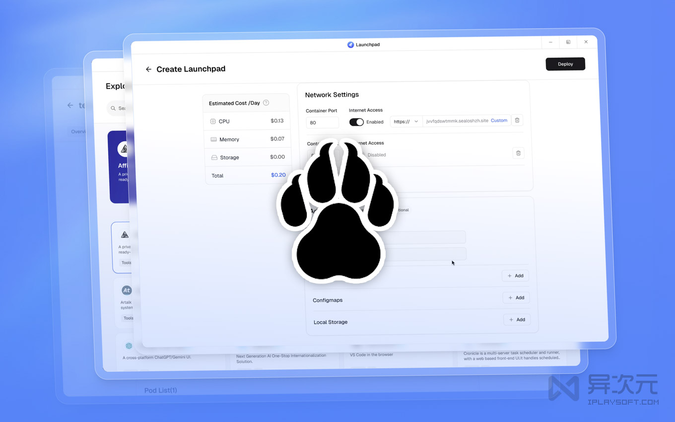Delete the first network port row
The height and width of the screenshot is (422, 675).
click(x=517, y=120)
